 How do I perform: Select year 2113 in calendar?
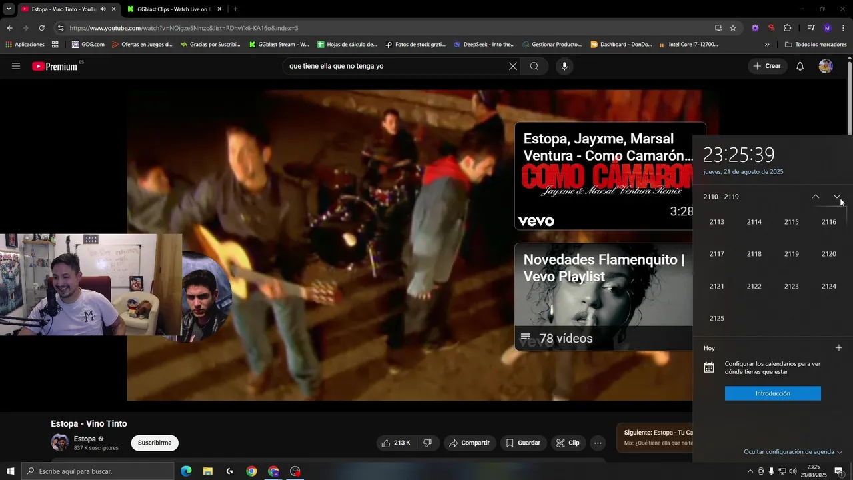coord(717,222)
